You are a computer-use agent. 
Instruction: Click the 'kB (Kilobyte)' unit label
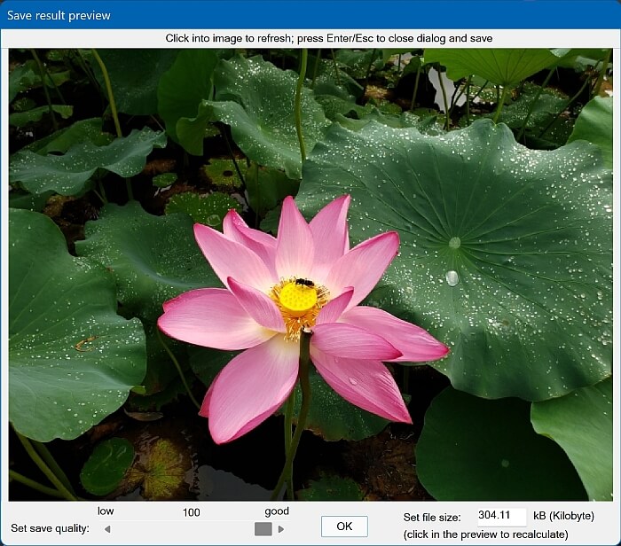[x=563, y=516]
